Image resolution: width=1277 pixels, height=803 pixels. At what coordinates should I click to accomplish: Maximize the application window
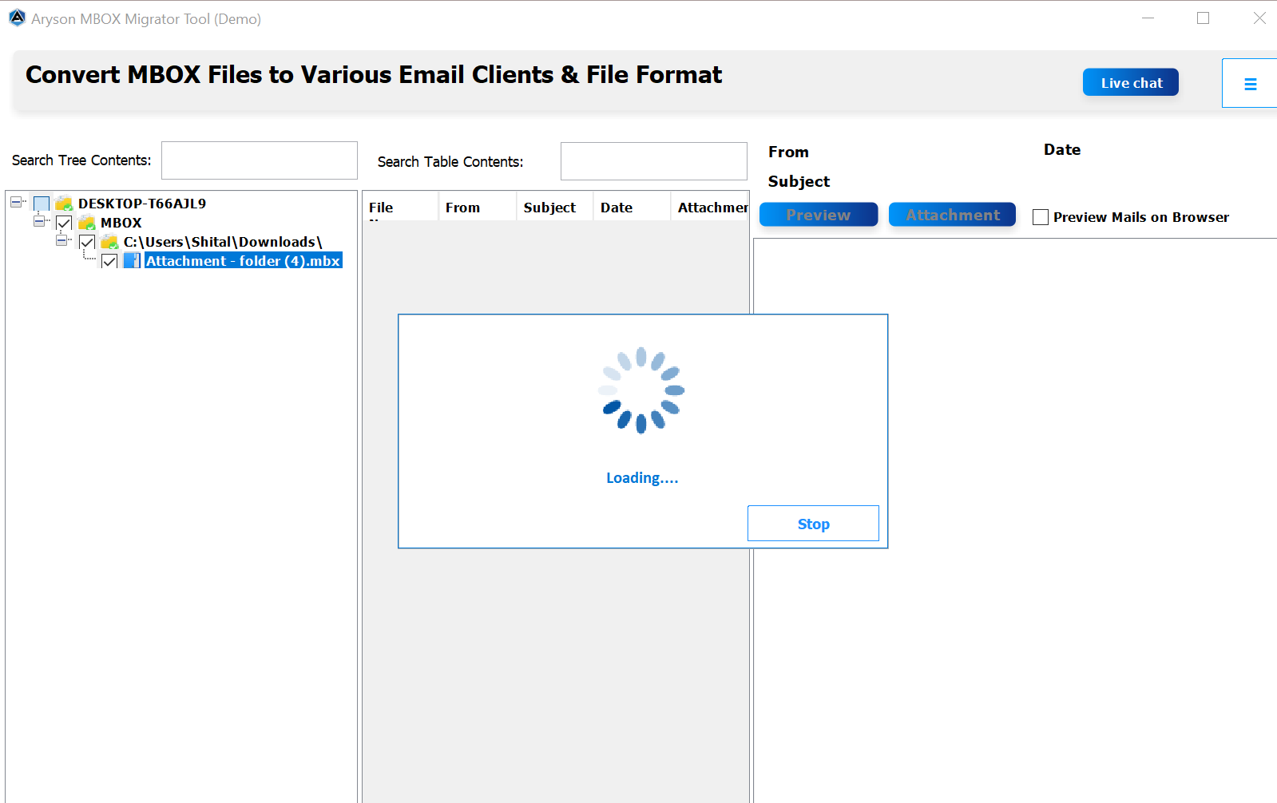tap(1203, 18)
